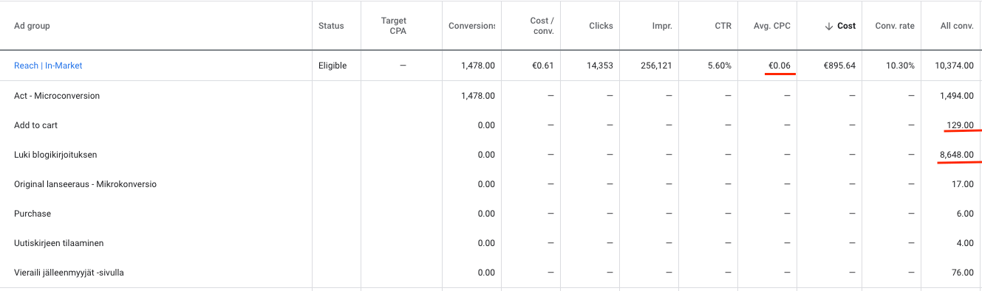The height and width of the screenshot is (291, 982).
Task: Select the Eligible status cell
Action: [x=333, y=66]
